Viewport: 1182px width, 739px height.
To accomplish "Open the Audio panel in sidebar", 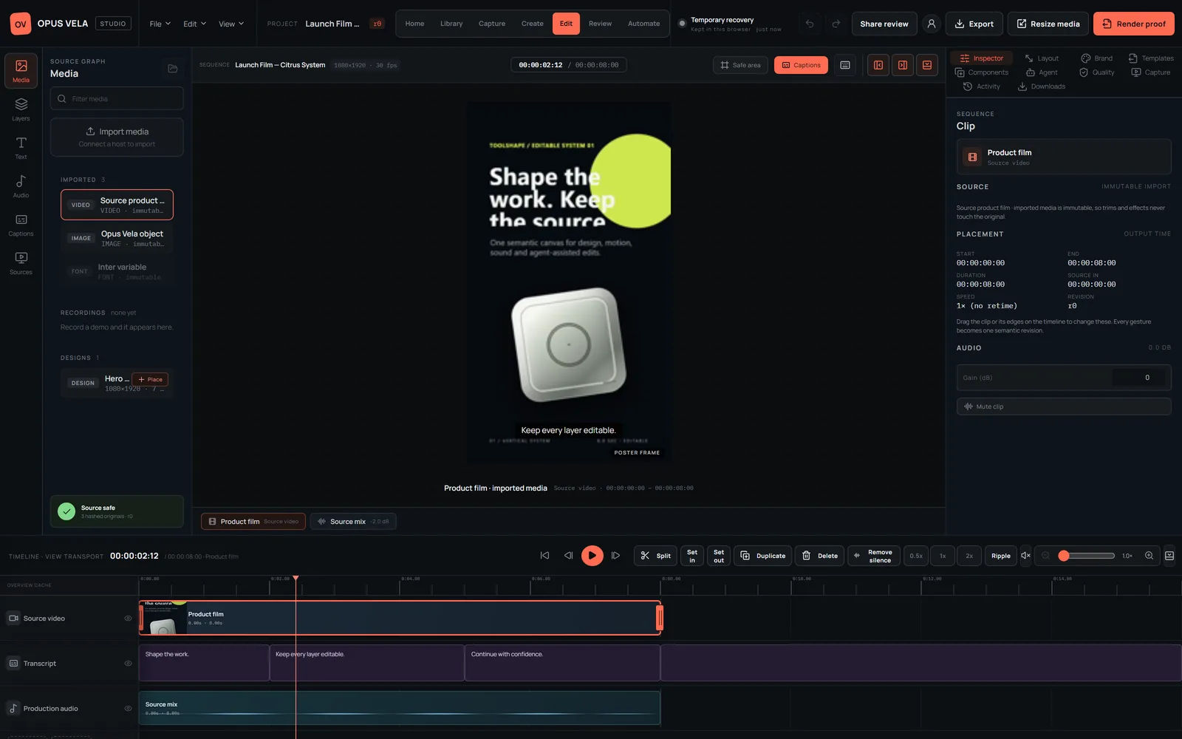I will click(x=21, y=186).
